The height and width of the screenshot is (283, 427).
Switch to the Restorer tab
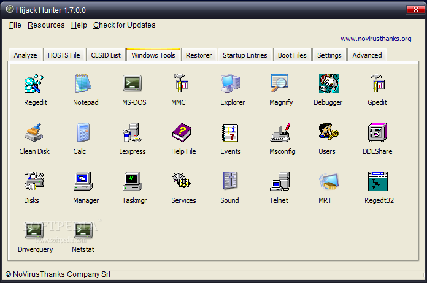click(x=199, y=55)
